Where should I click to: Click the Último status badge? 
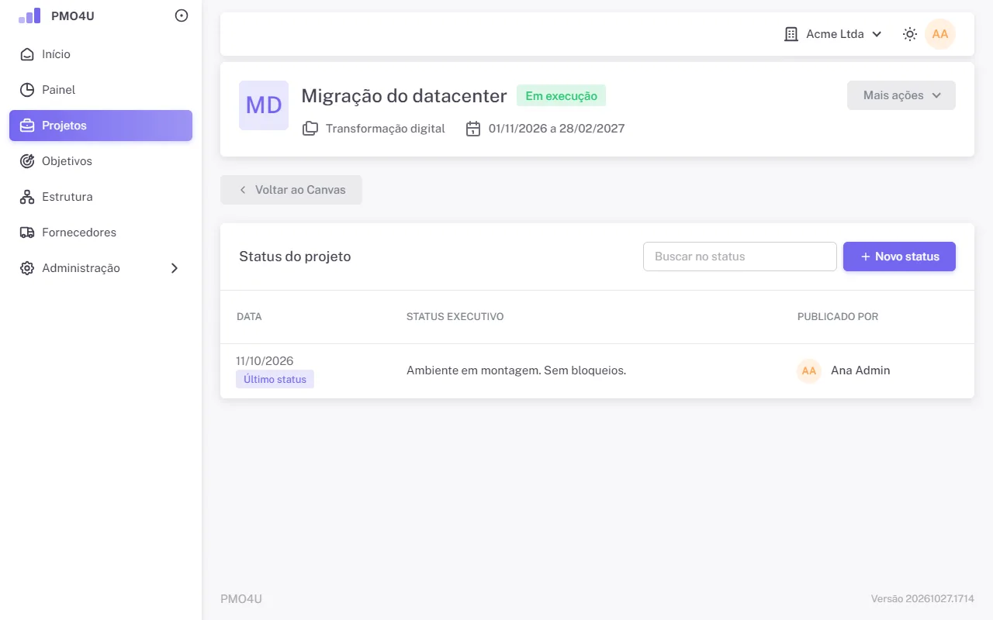pos(275,380)
